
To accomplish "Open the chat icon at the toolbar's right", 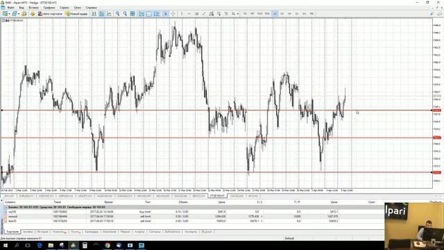I will click(x=440, y=14).
